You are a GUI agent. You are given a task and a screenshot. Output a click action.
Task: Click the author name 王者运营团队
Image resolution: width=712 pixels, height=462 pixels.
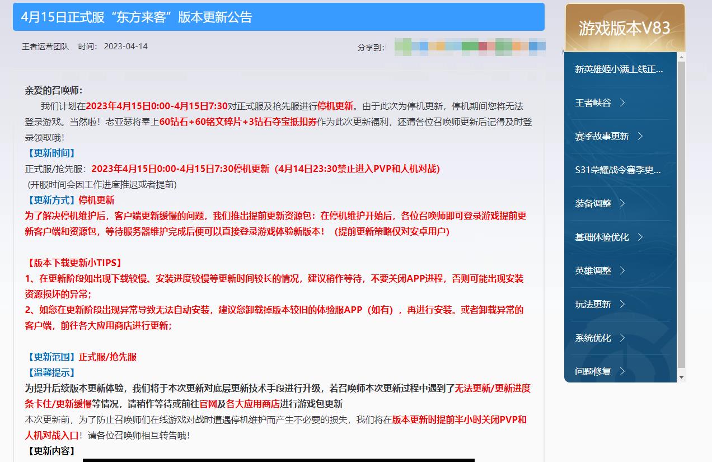coord(45,46)
